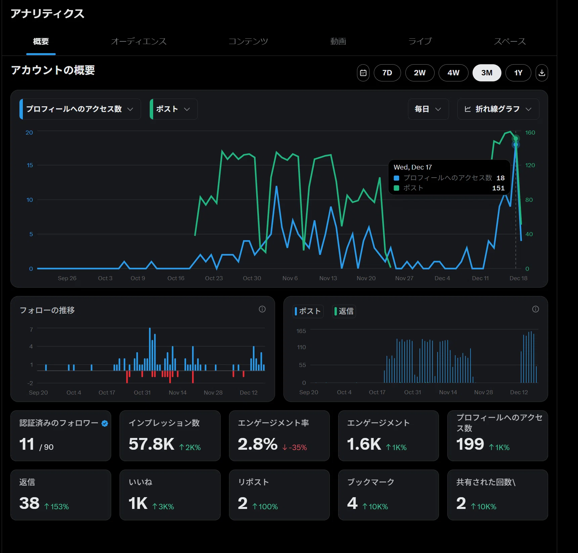
Task: Toggle the ポスト series in bar chart
Action: [308, 311]
